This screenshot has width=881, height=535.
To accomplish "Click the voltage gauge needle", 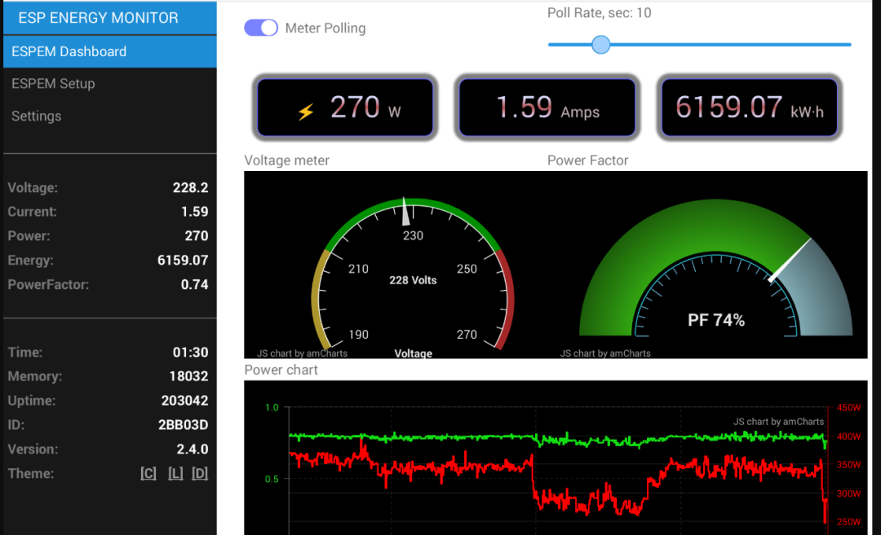I will tap(405, 212).
